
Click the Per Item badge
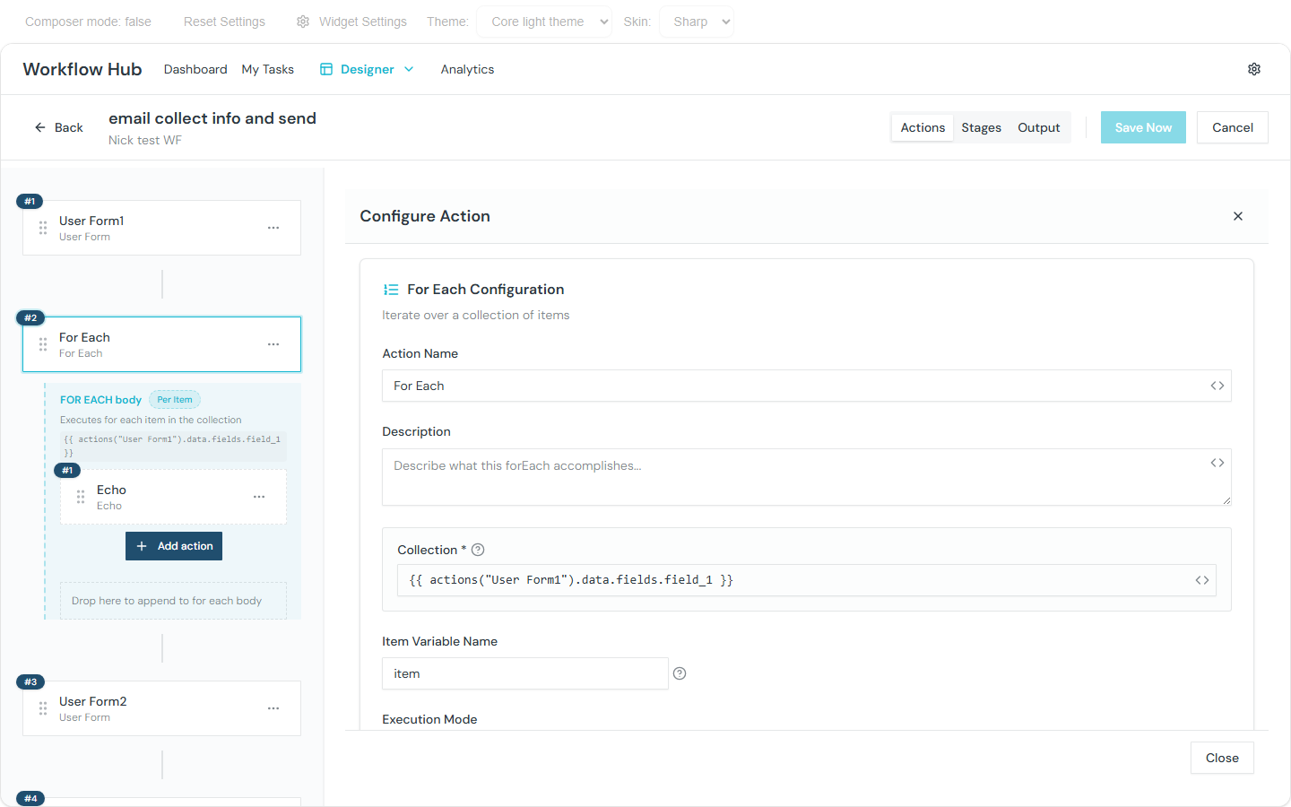pos(175,400)
